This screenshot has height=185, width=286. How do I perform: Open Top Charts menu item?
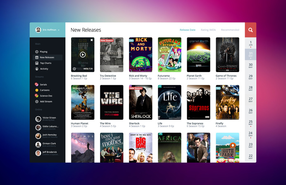[45, 63]
